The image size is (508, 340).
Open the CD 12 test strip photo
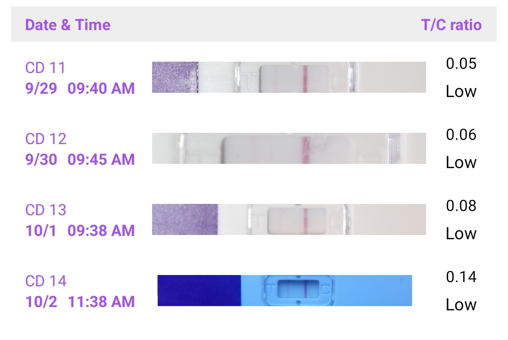(x=289, y=148)
